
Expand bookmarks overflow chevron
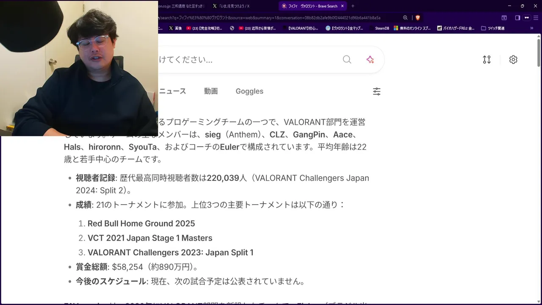531,28
